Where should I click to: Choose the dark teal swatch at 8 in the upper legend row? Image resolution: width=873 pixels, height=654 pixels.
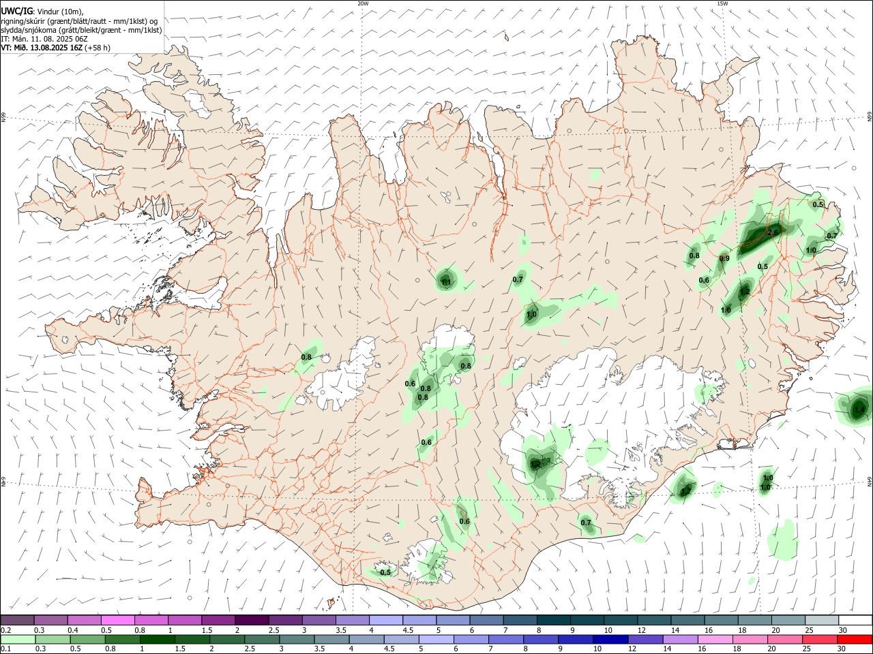pos(552,620)
